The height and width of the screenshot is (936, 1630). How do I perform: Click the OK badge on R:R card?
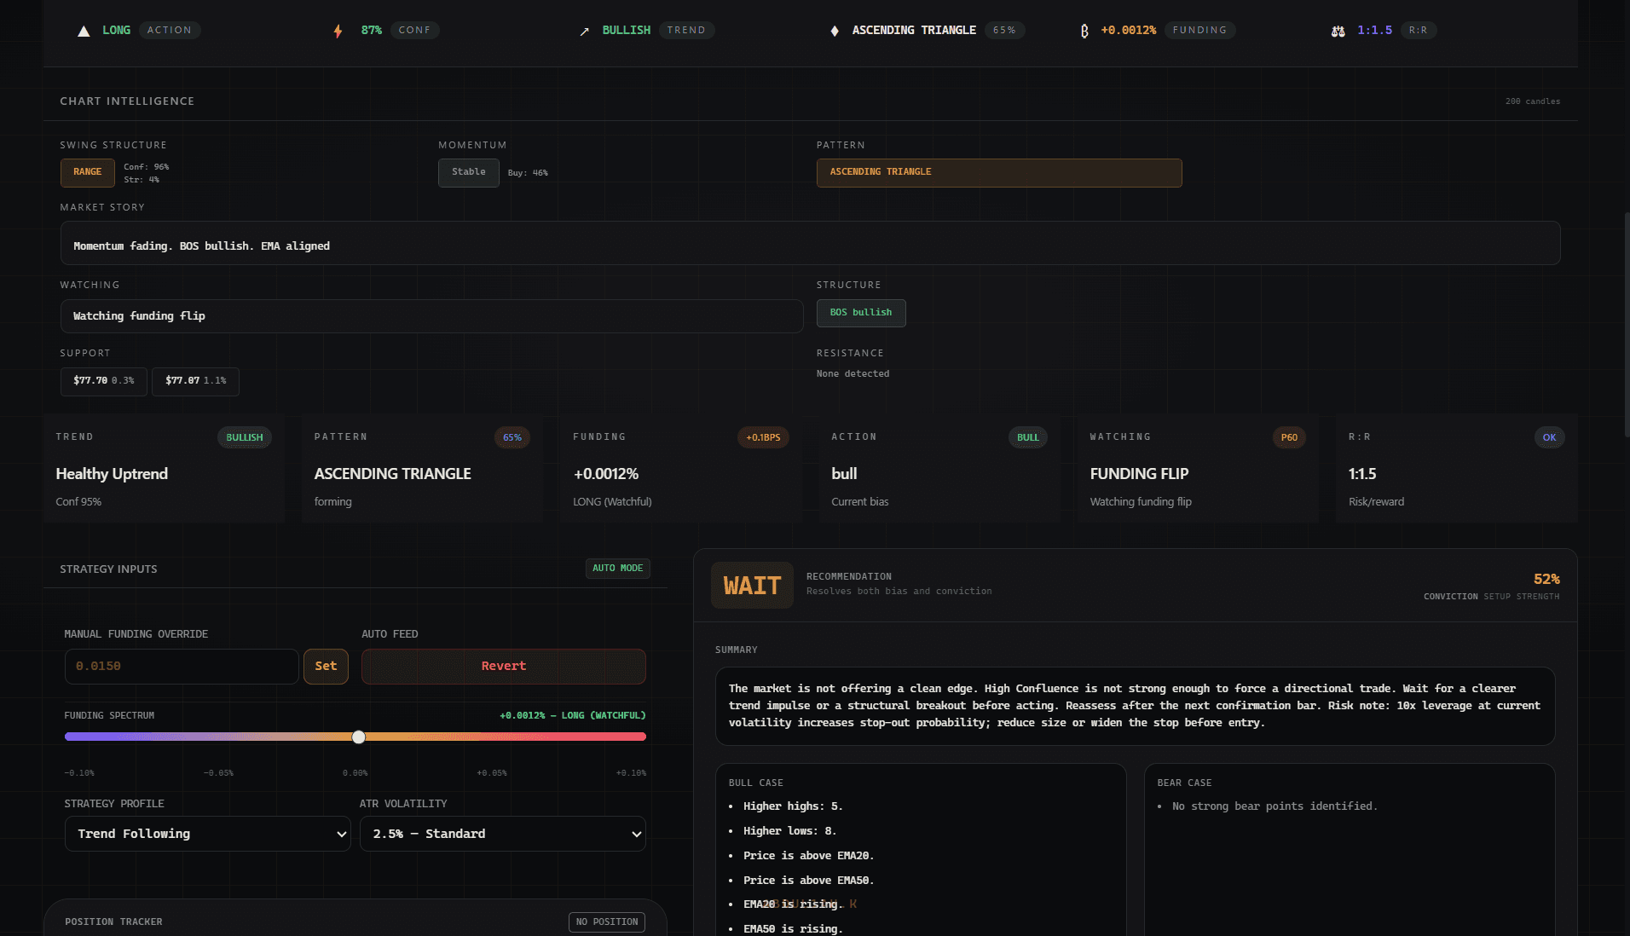pyautogui.click(x=1549, y=437)
